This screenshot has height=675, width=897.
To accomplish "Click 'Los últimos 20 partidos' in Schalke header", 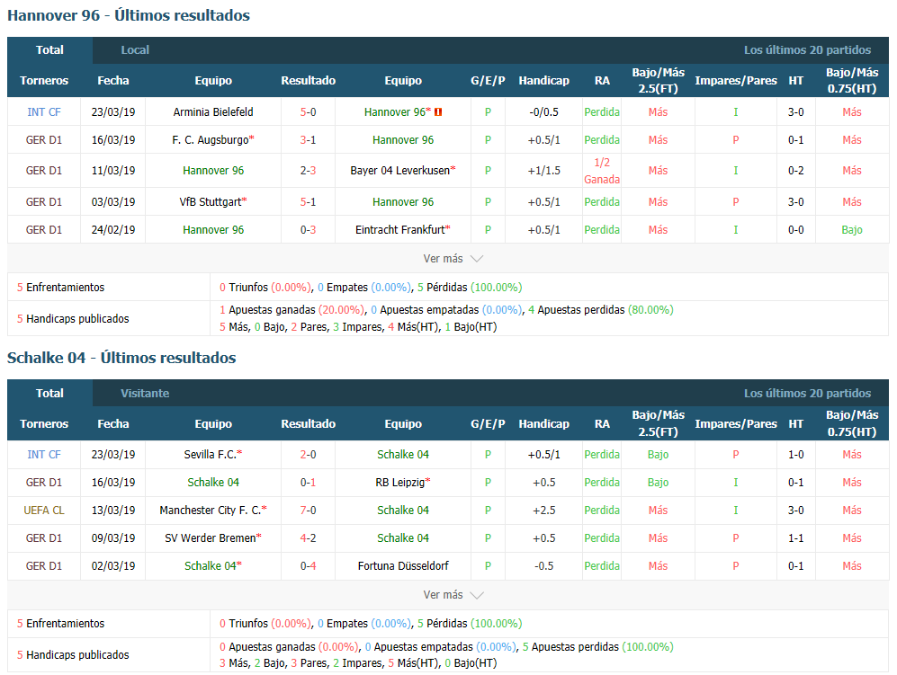I will point(807,394).
